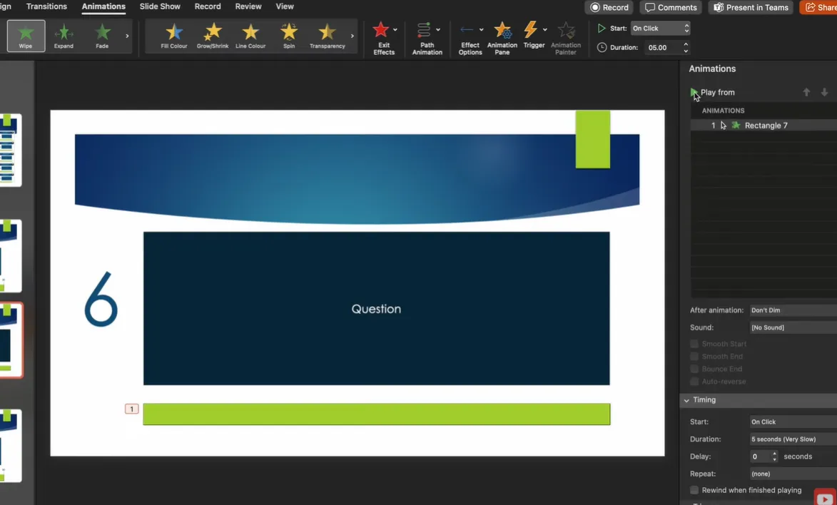Screen dimensions: 837x505
Task: Enable Rewind when finished playing
Action: click(694, 490)
